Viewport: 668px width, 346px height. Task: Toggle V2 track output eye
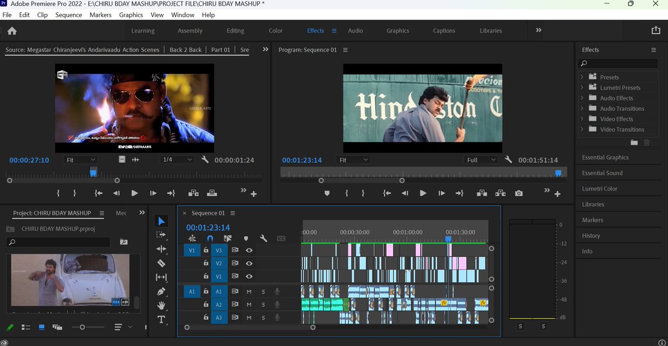point(249,263)
